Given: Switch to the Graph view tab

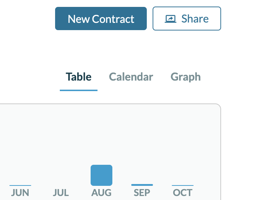Looking at the screenshot, I should click(x=186, y=77).
